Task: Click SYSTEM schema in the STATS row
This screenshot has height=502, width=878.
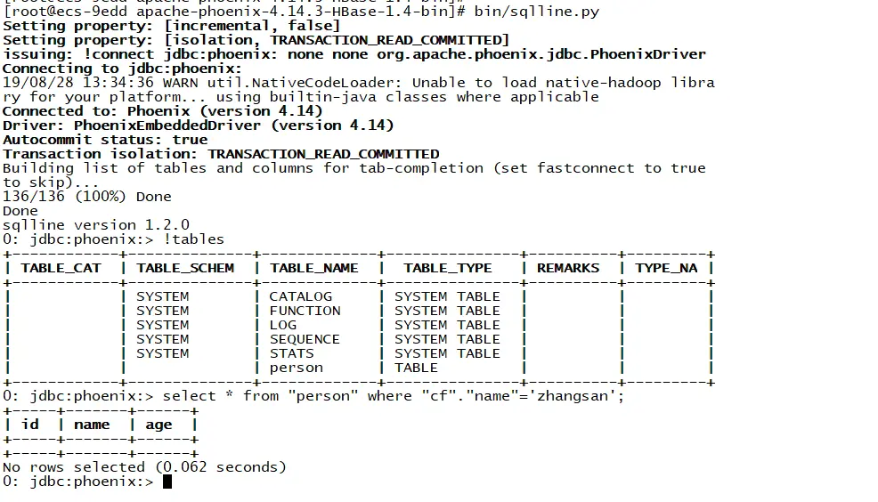Action: click(162, 353)
